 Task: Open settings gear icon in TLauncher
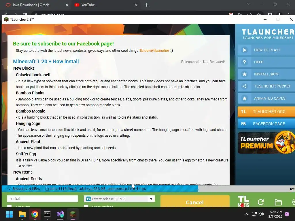pos(293,202)
